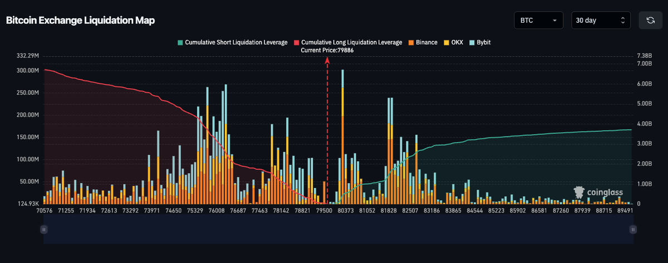Click the Current Price 79886 label
Viewport: 668px width, 263px height.
327,50
